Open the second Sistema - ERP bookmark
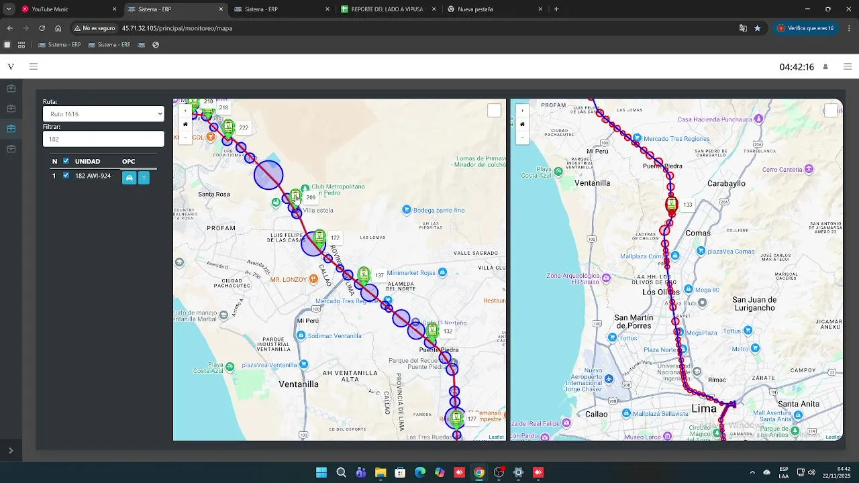 pyautogui.click(x=109, y=45)
